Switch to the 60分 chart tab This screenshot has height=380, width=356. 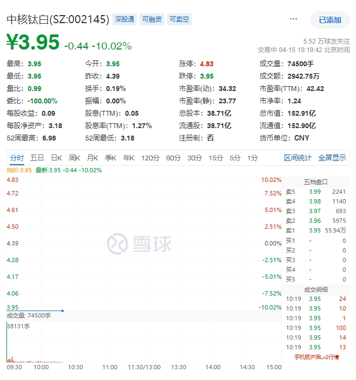[173, 158]
